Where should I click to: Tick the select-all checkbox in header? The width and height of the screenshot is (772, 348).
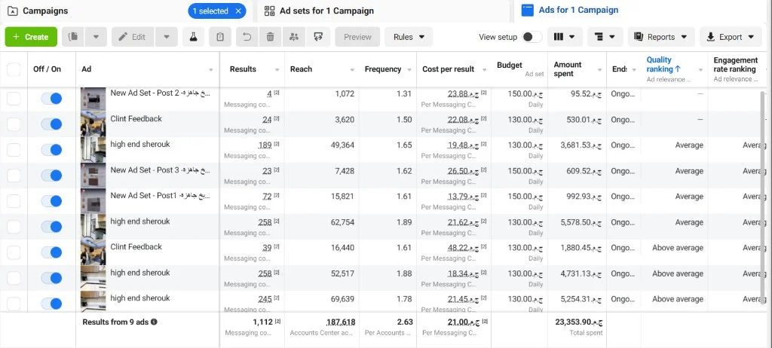14,69
